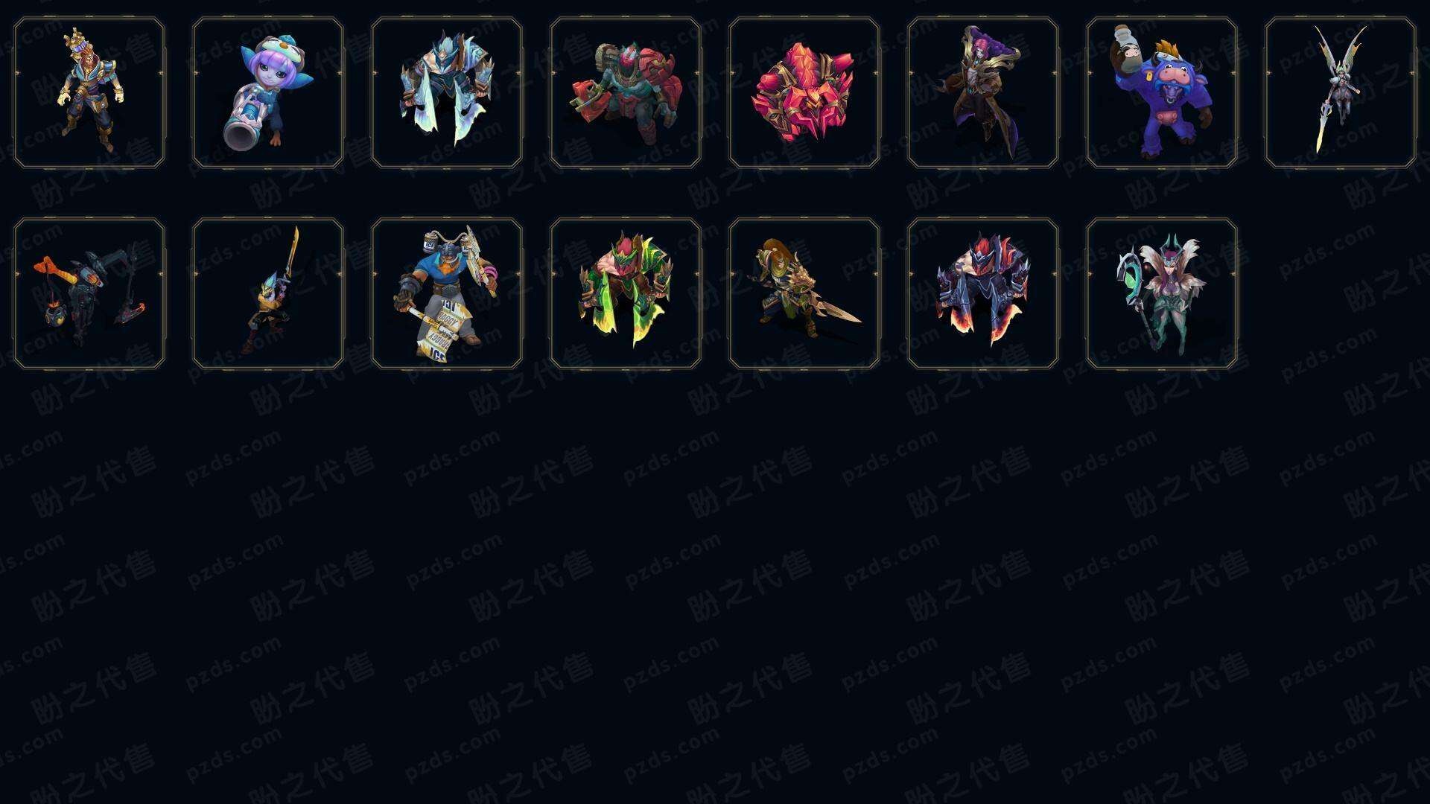Pick the small figure raising golden sword
Screen dimensions: 1430x804
click(268, 293)
